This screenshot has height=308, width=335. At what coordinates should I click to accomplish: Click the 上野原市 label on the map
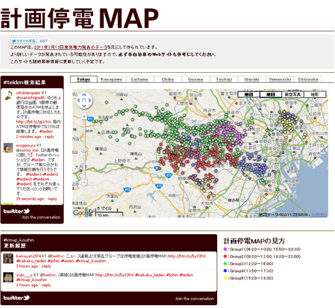122,160
